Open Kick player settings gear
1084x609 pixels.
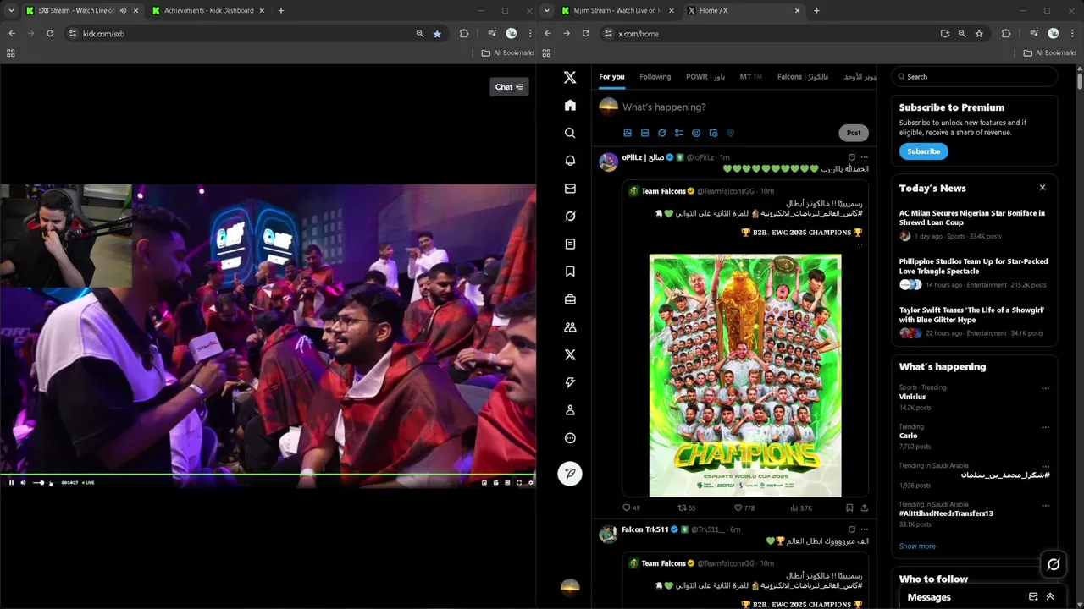point(531,483)
